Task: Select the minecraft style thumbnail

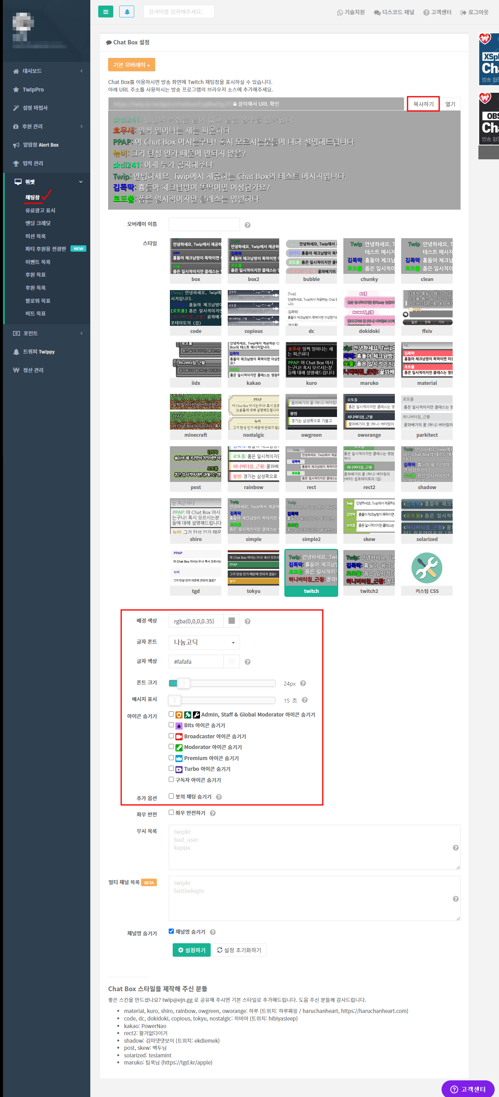Action: pyautogui.click(x=196, y=417)
